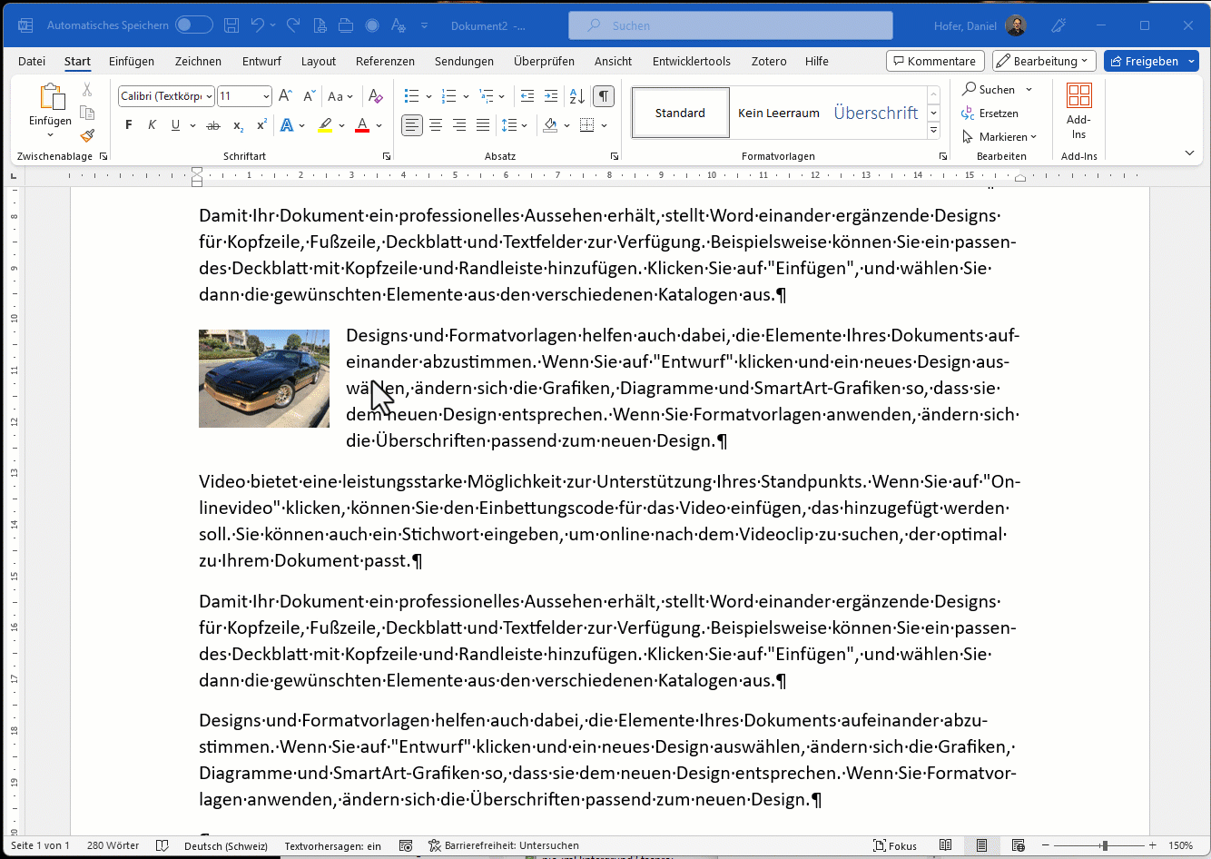
Task: Click the Kommentare button
Action: (935, 62)
